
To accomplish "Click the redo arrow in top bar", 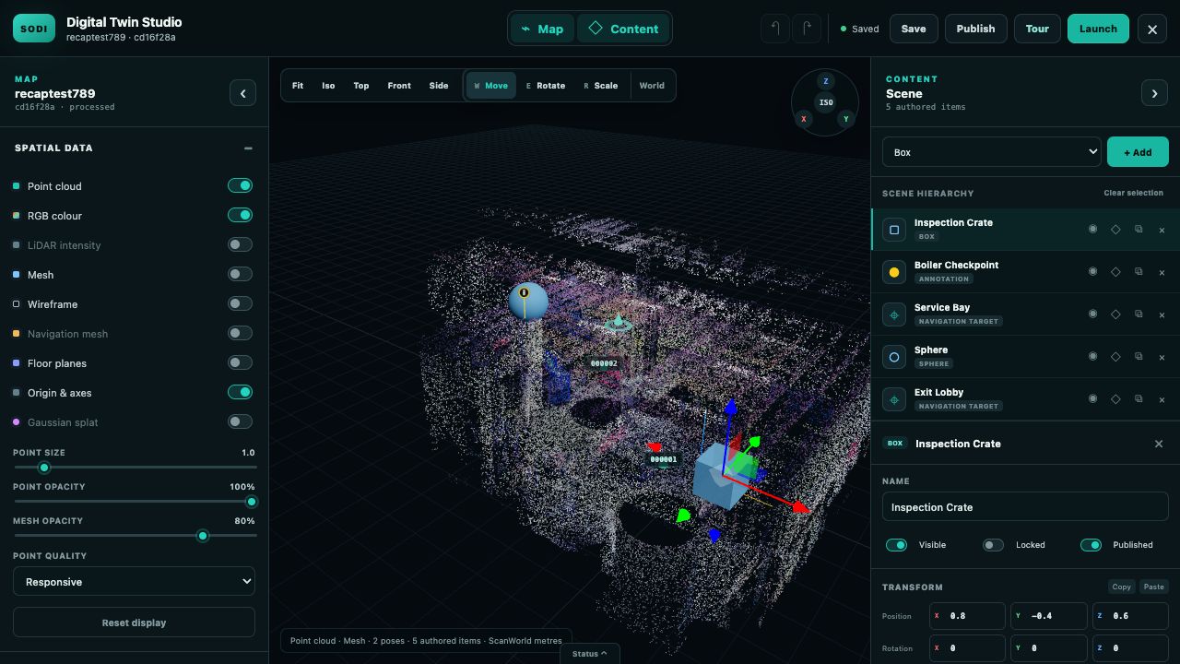I will pos(807,29).
